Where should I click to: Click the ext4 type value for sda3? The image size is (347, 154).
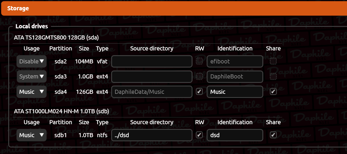[x=102, y=76]
